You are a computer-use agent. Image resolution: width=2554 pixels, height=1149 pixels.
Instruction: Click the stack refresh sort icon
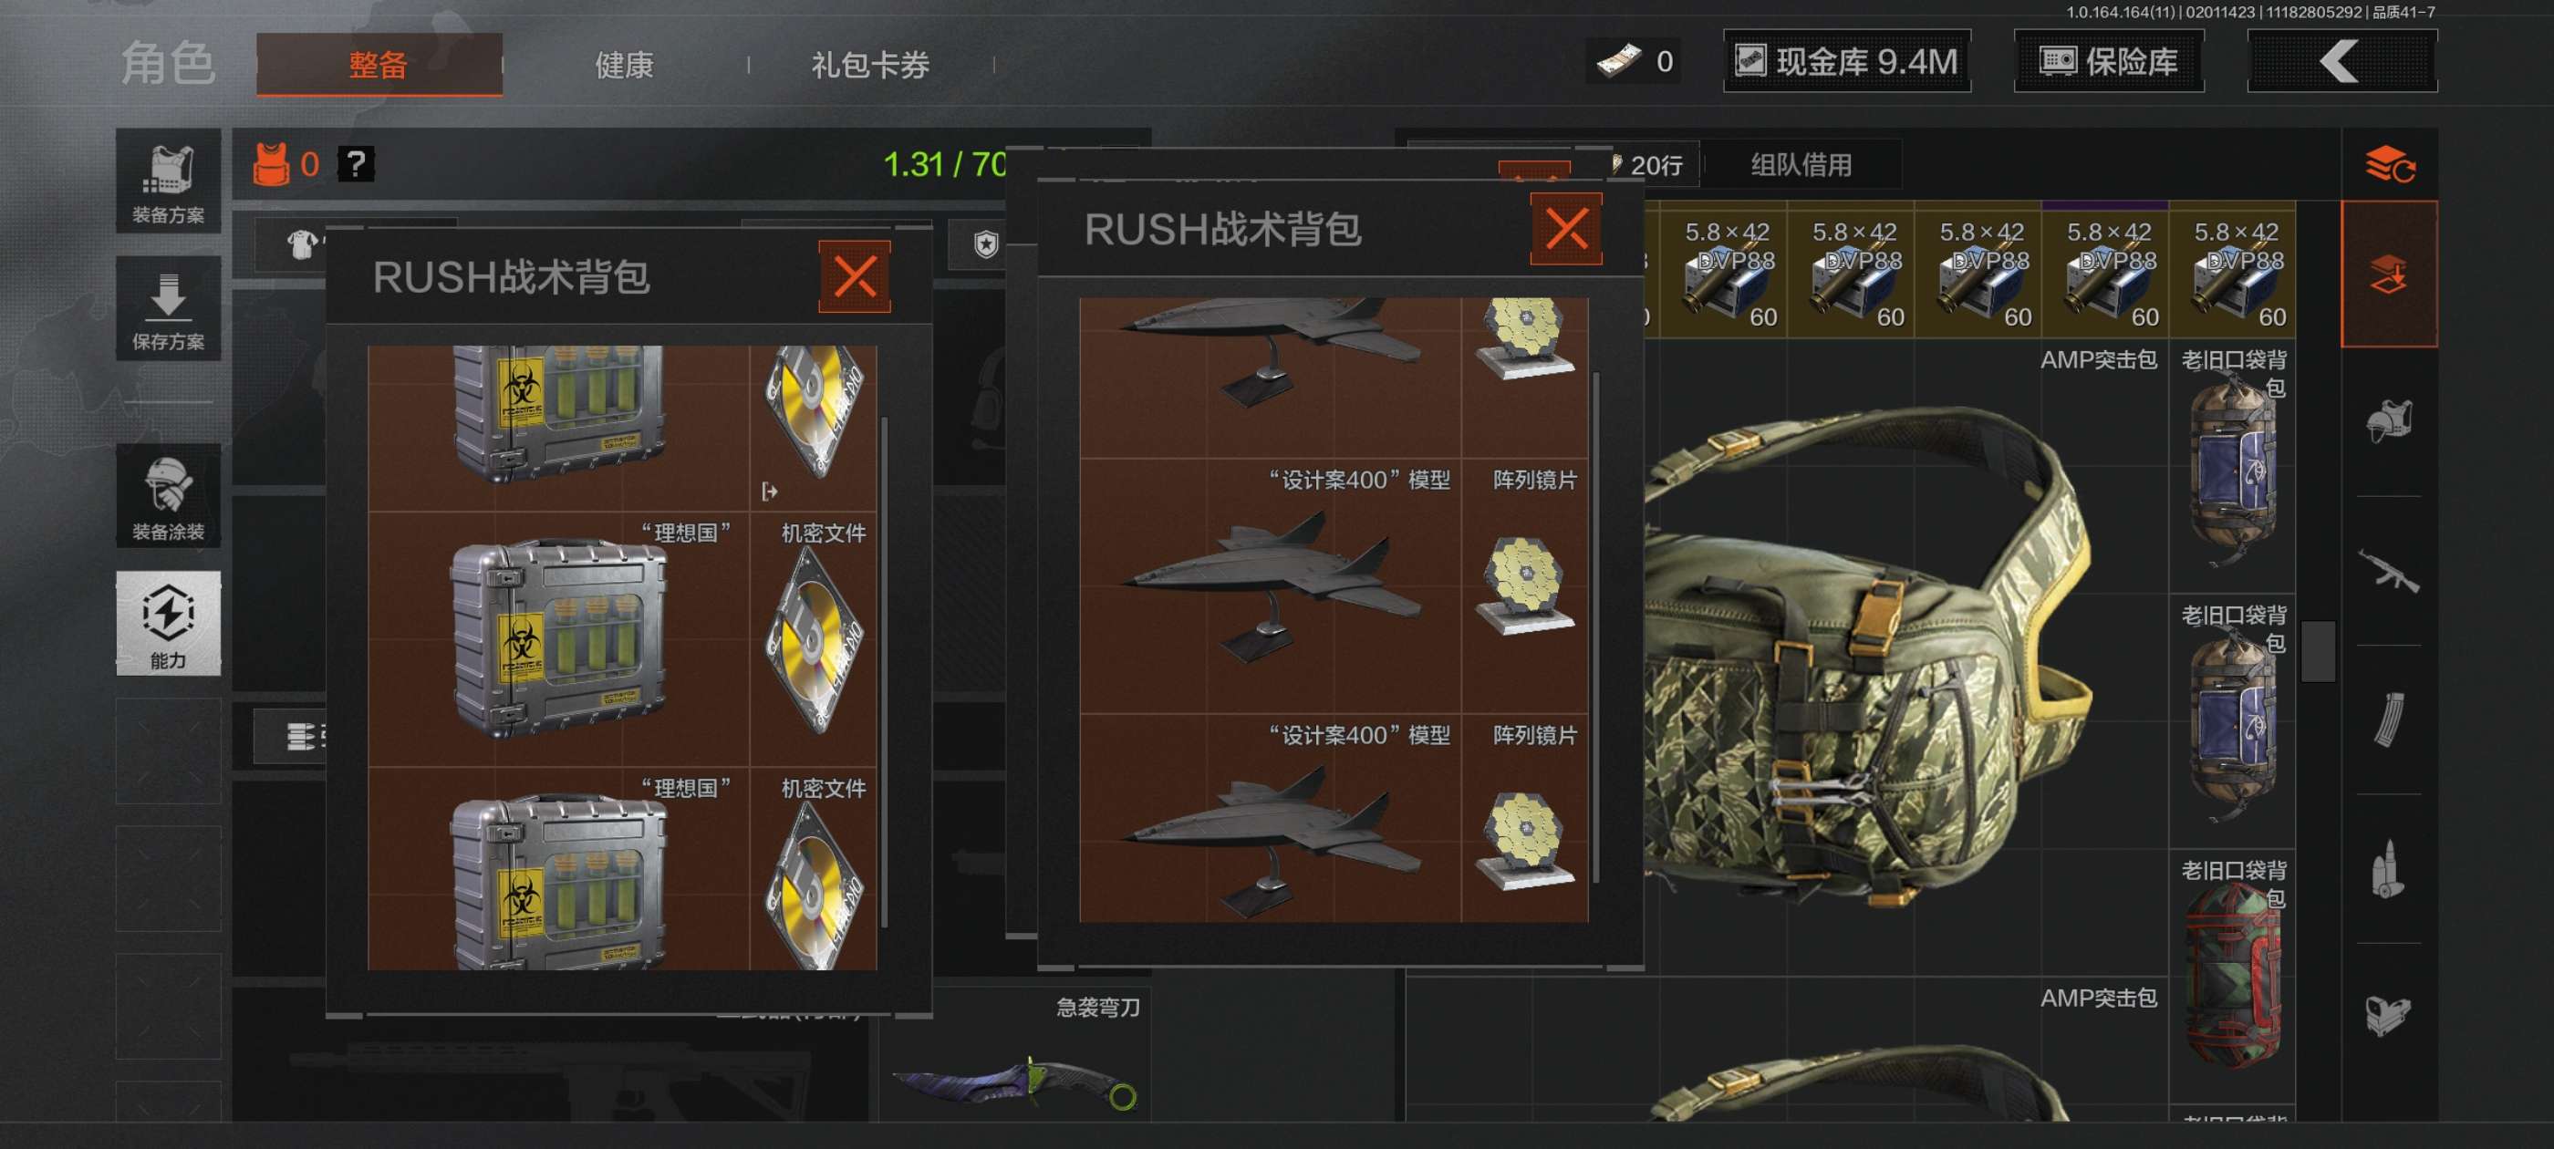pyautogui.click(x=2390, y=163)
